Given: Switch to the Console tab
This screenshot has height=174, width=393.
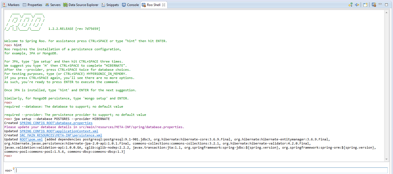Looking at the screenshot, I should click(131, 5).
